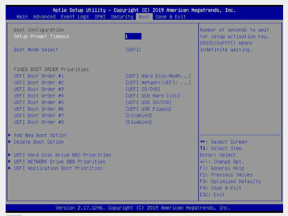Select the UEFI Boot Order #3 label
Image resolution: width=288 pixels, height=216 pixels.
(39, 89)
